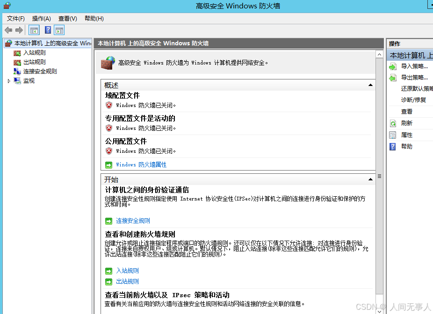Click the scroll down arrow of main pane

coord(379,311)
